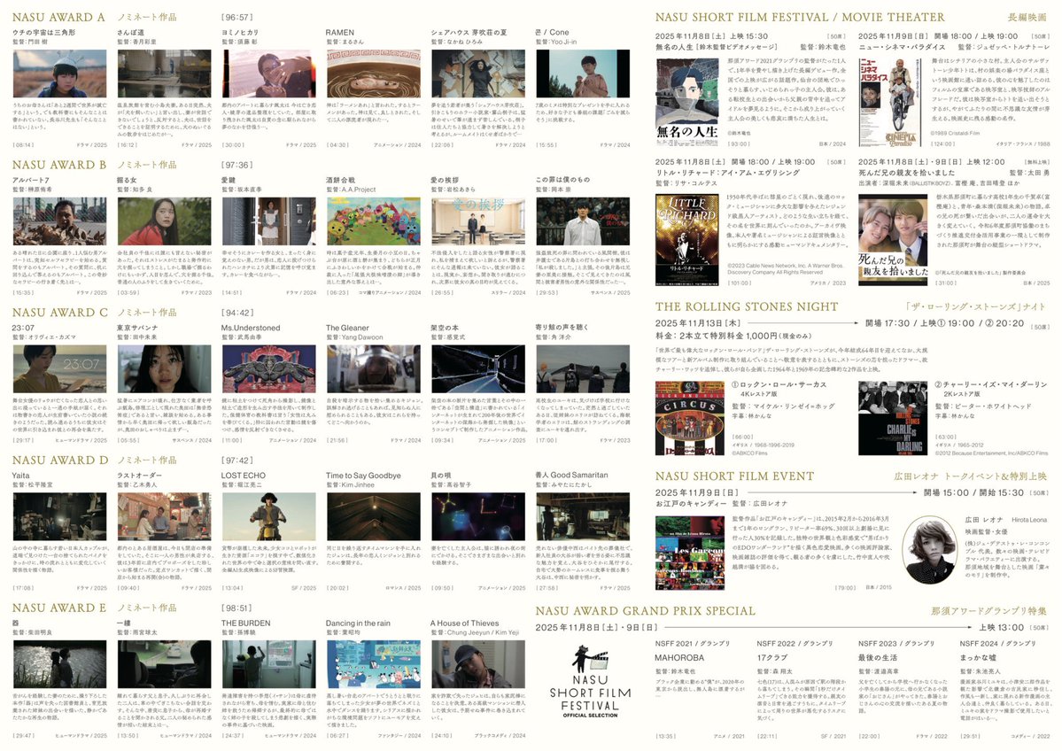Image resolution: width=1062 pixels, height=751 pixels.
Task: Select the Rock and Roll Circus poster
Action: 689,418
